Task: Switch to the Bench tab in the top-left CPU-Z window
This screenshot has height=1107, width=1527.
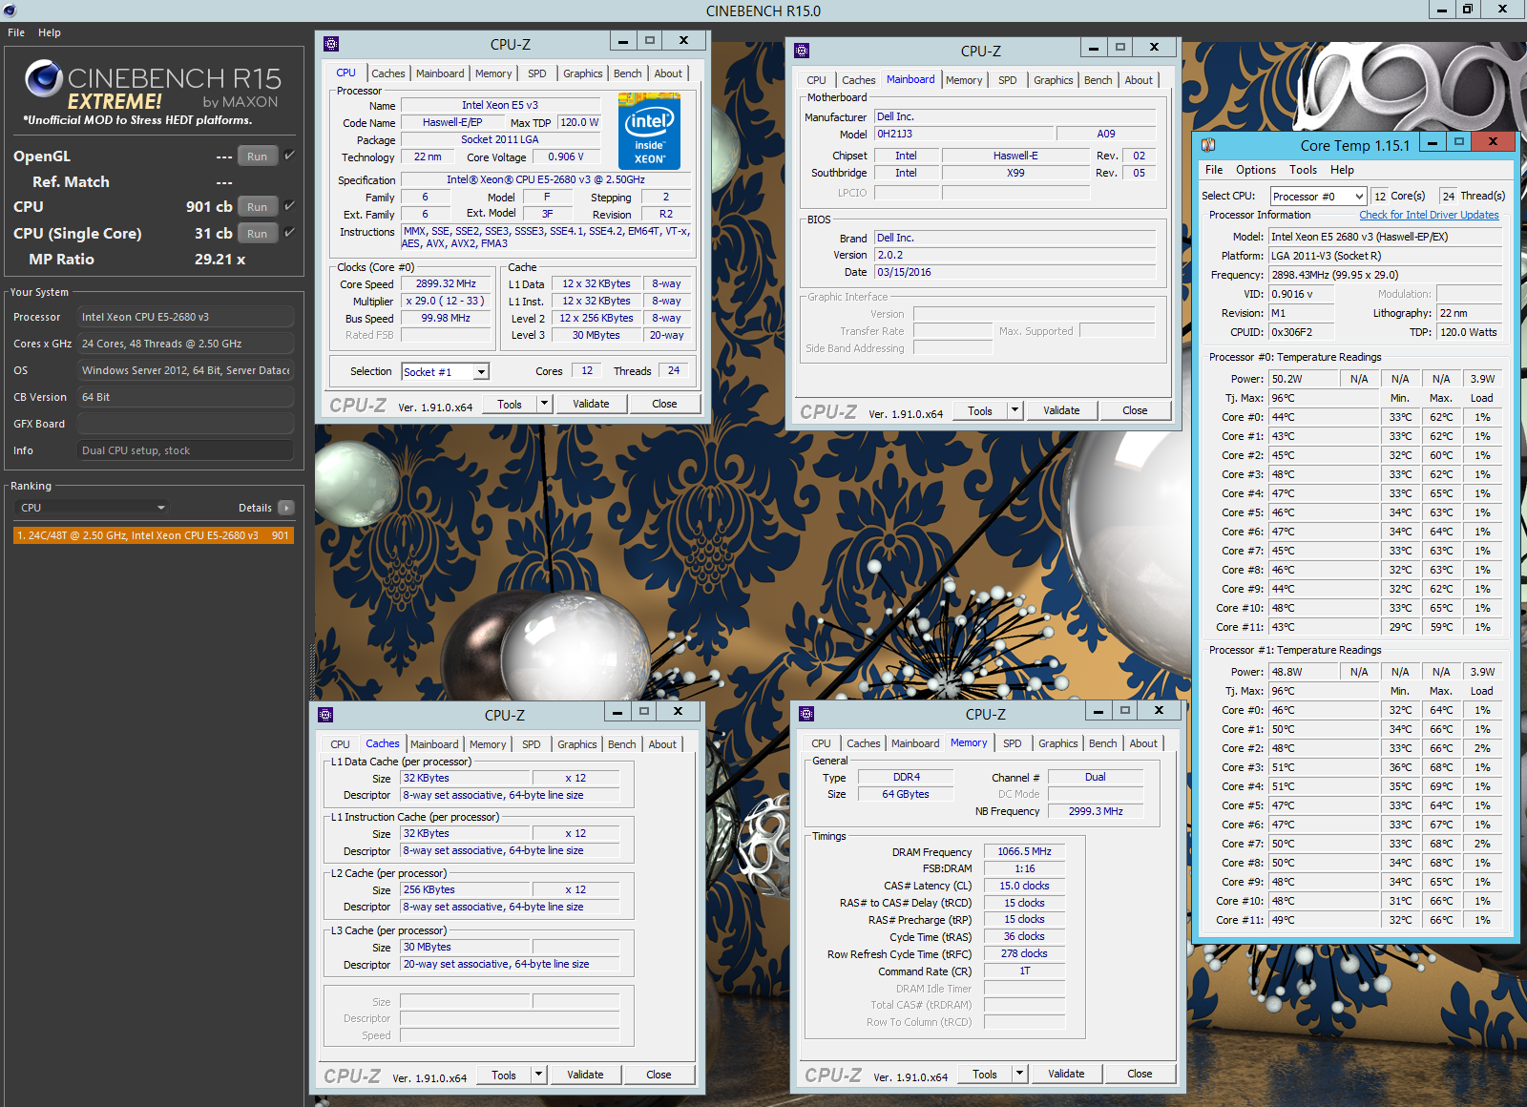Action: 628,73
